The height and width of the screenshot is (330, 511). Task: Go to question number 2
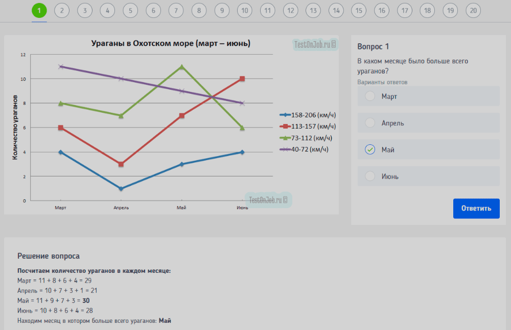(x=62, y=11)
